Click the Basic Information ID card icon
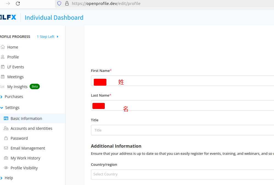This screenshot has height=185, width=274. click(x=6, y=118)
